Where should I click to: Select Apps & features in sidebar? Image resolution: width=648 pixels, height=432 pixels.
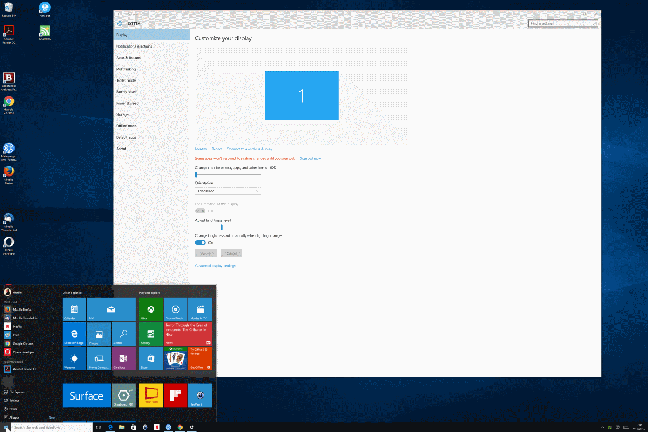coord(152,58)
